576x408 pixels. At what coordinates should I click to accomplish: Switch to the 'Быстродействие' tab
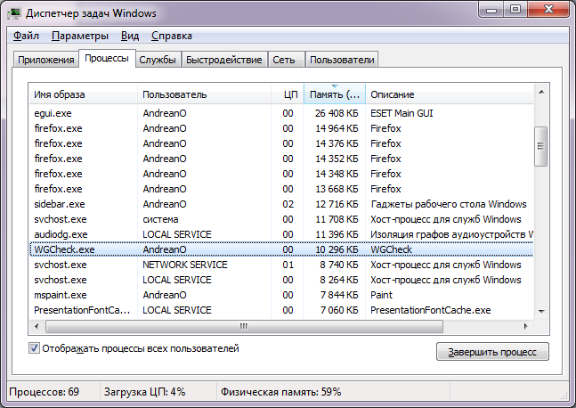(x=223, y=60)
